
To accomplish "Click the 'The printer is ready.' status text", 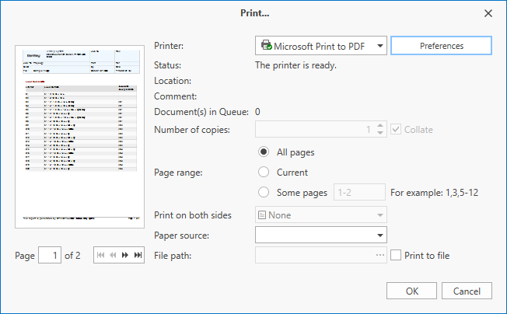I will 295,65.
